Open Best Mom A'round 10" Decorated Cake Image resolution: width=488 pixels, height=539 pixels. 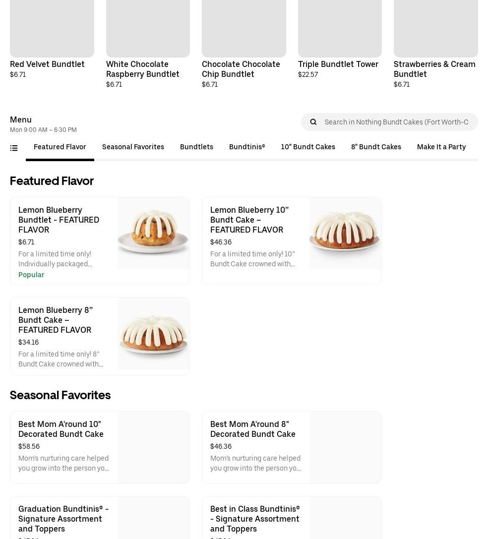click(x=61, y=429)
